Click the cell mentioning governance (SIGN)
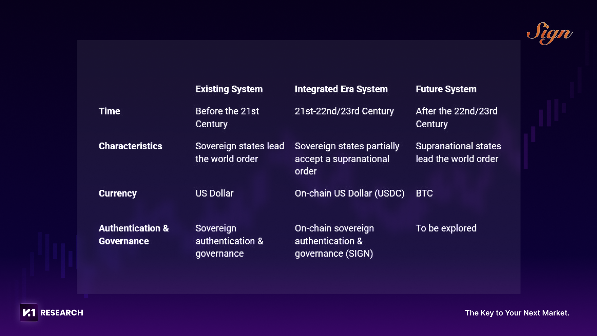 334,241
